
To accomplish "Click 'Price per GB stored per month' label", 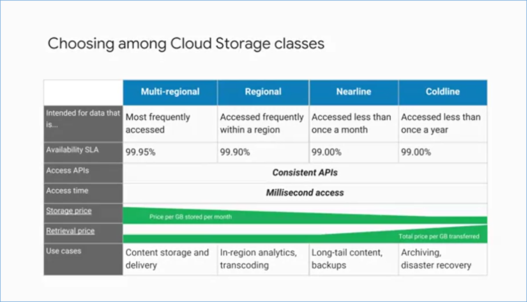I will pyautogui.click(x=190, y=217).
